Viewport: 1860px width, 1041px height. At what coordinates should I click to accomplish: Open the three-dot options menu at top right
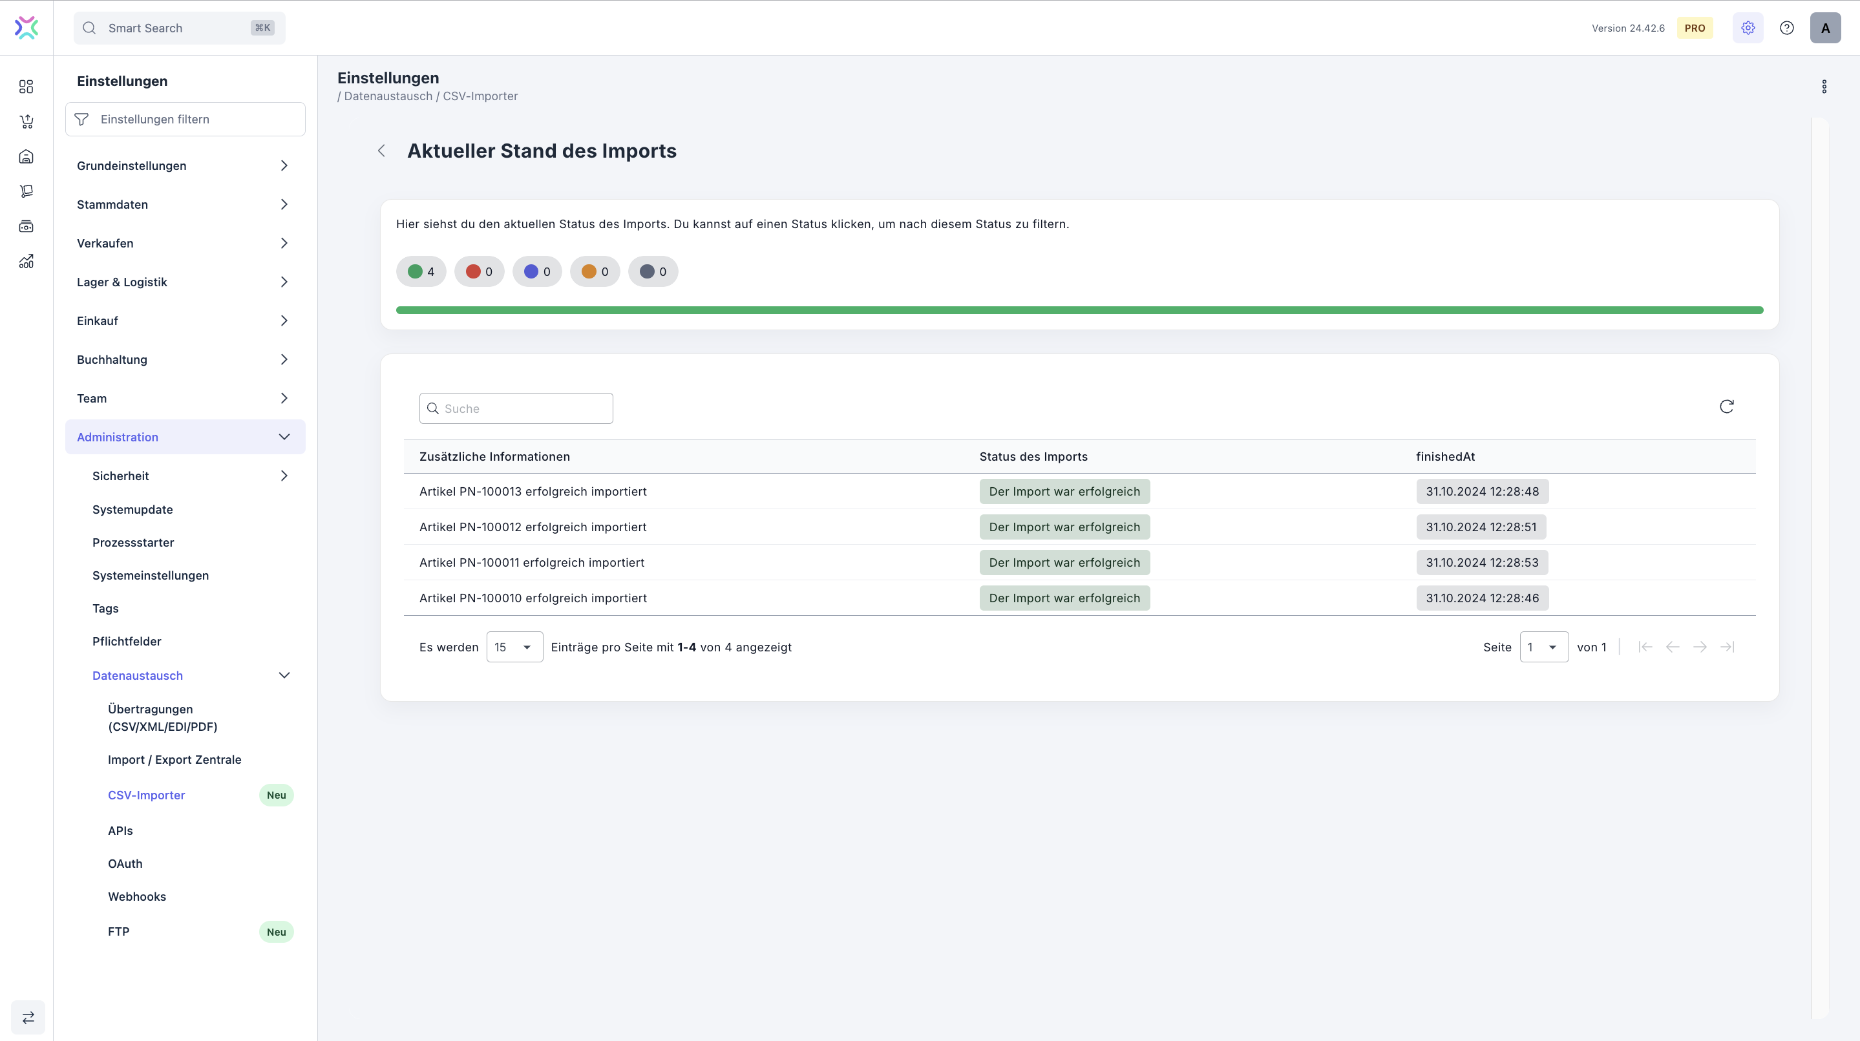click(x=1824, y=87)
